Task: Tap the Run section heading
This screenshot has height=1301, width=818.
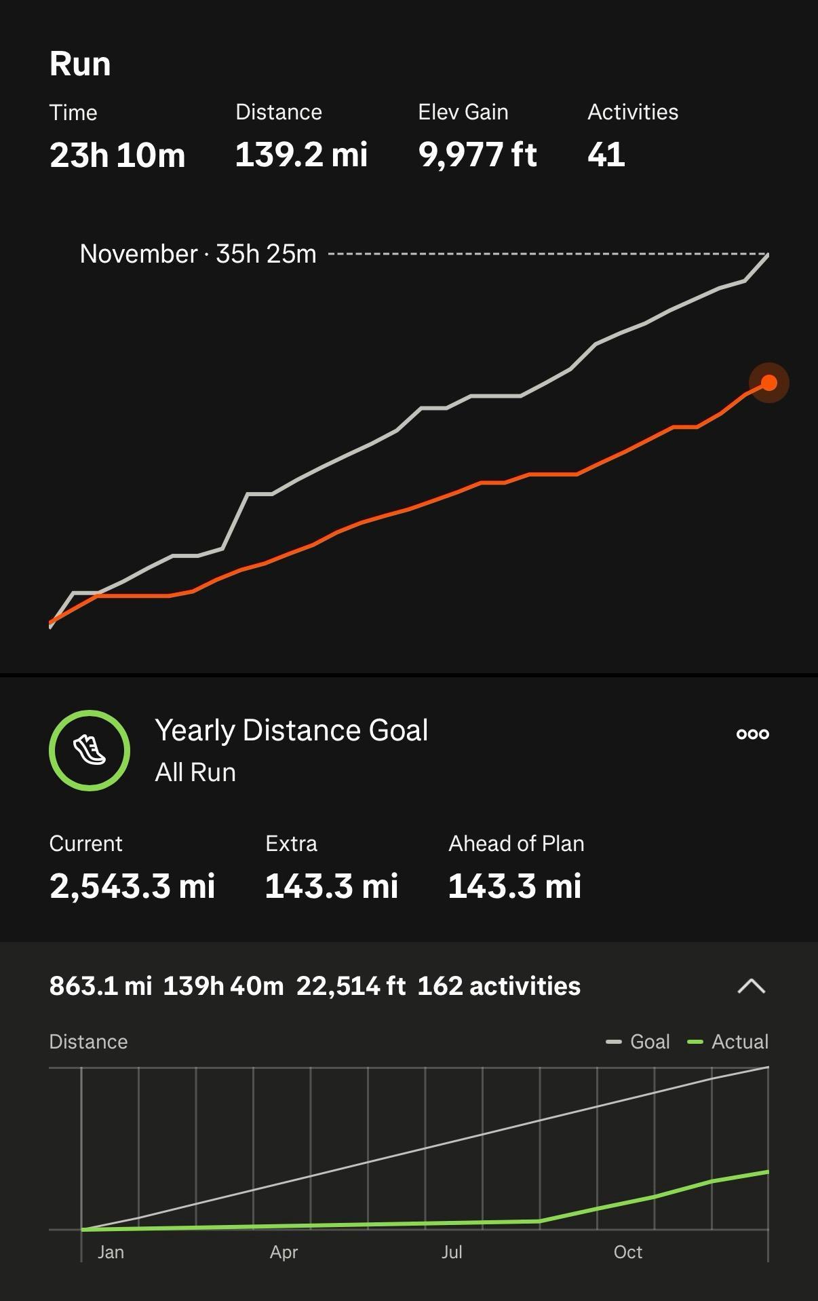Action: pyautogui.click(x=80, y=64)
